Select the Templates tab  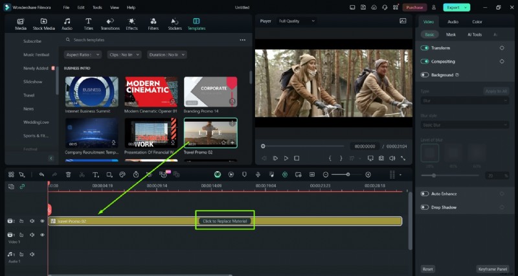coord(197,24)
